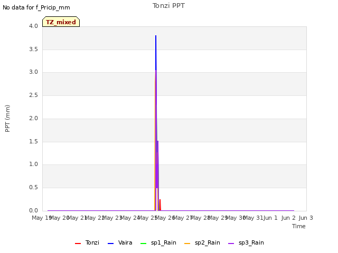
Task: Toggle the sp2_Rain legend entry
Action: [x=202, y=243]
